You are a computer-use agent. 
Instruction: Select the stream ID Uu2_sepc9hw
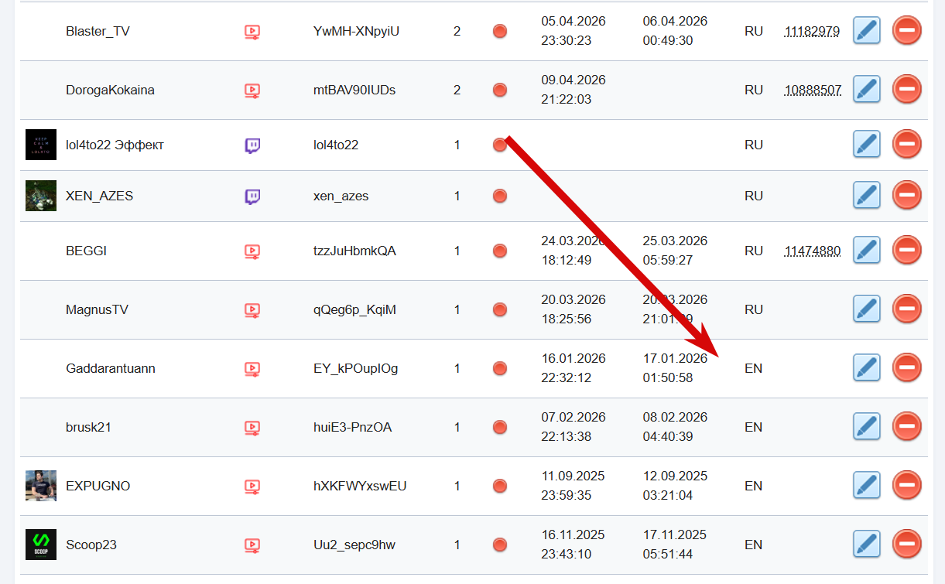tap(354, 545)
